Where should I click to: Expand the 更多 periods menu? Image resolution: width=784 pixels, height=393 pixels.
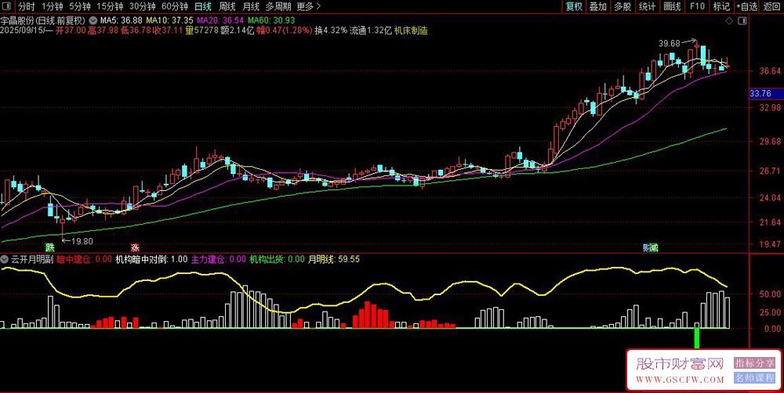(308, 6)
